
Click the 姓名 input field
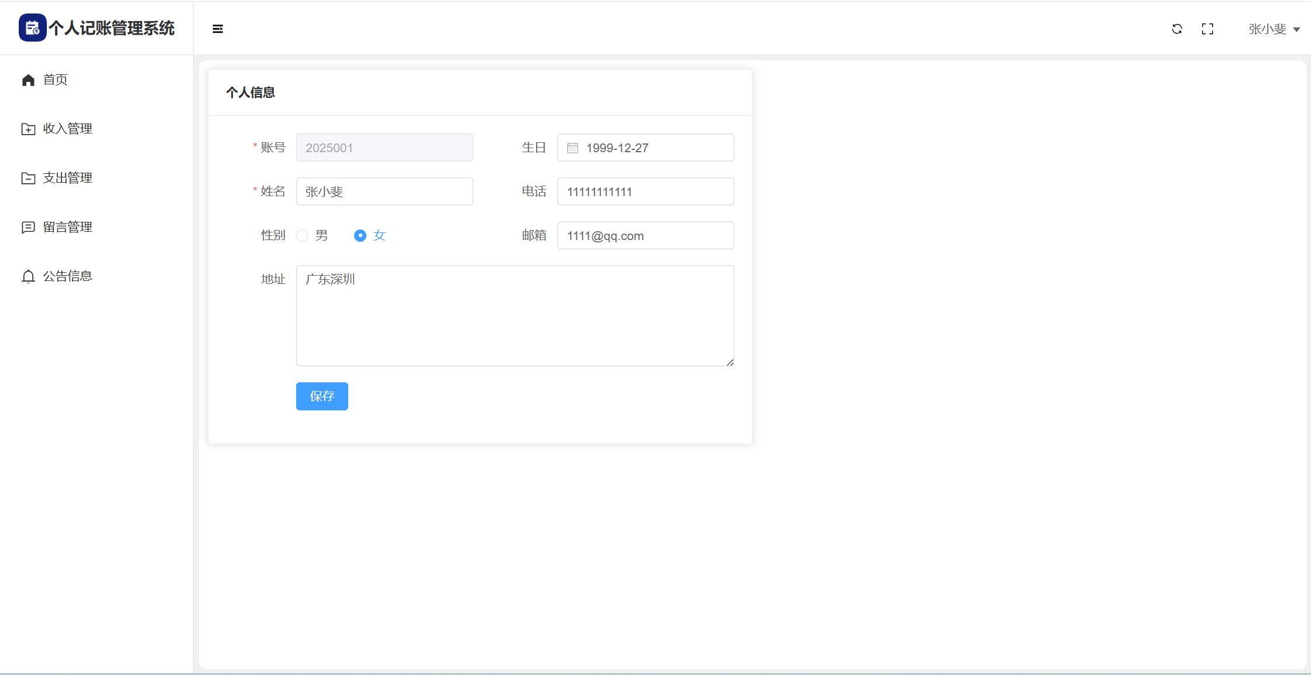pos(385,191)
